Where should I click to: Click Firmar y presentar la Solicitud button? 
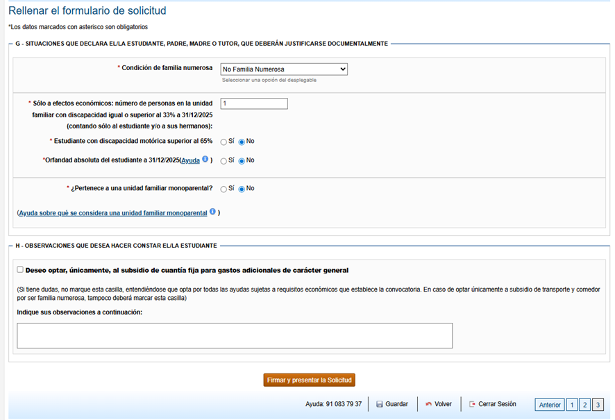pos(309,380)
